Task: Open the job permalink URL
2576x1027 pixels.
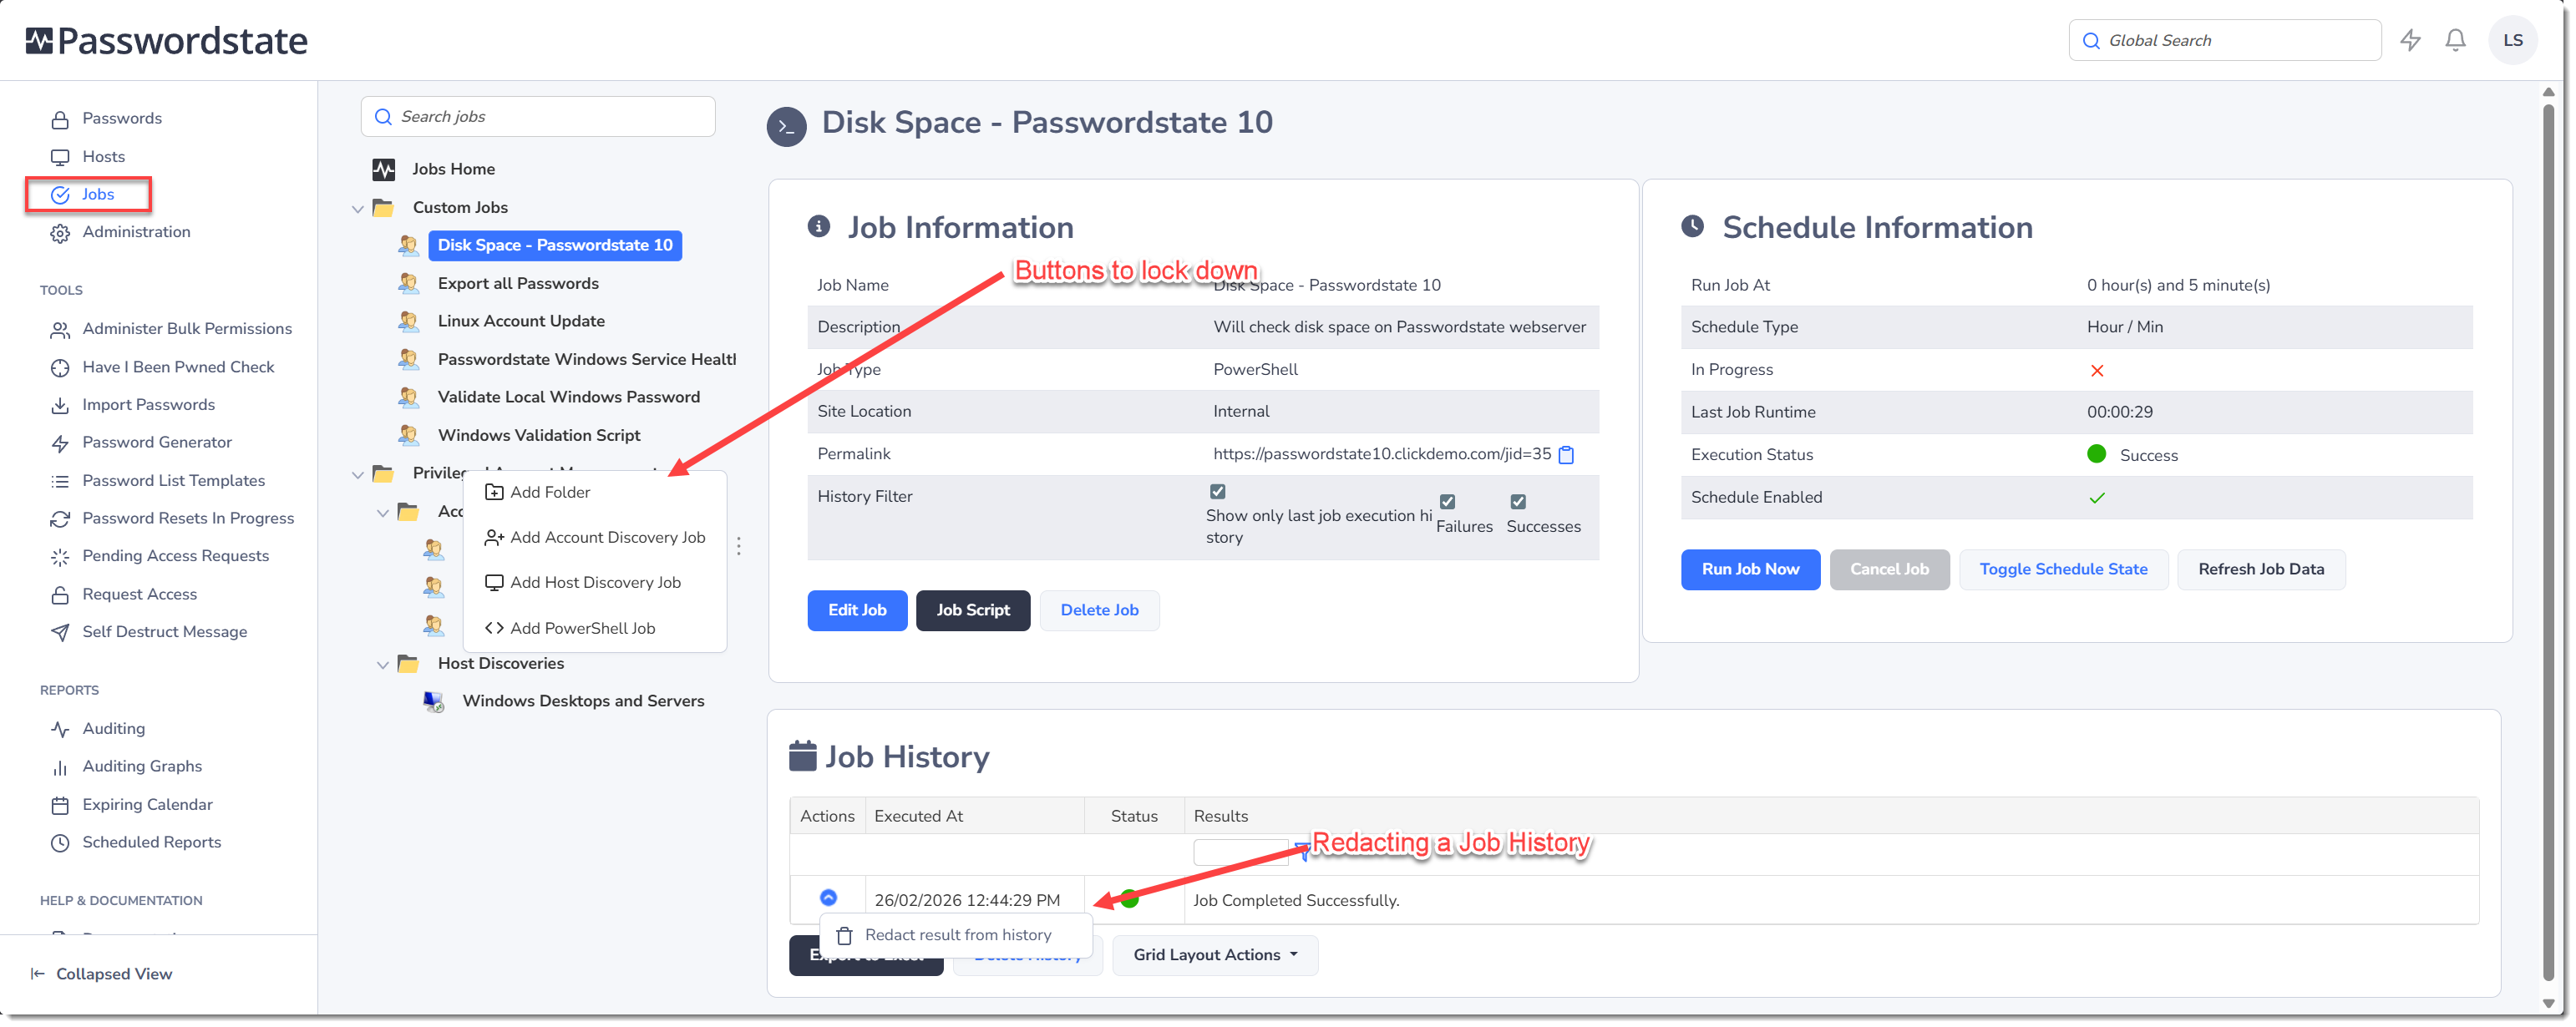Action: tap(1382, 454)
